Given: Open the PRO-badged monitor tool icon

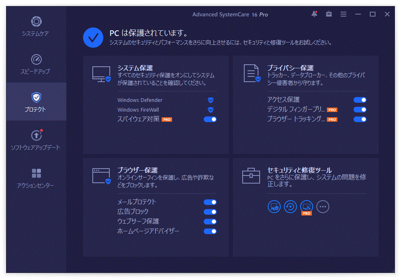Looking at the screenshot, I should pyautogui.click(x=306, y=207).
